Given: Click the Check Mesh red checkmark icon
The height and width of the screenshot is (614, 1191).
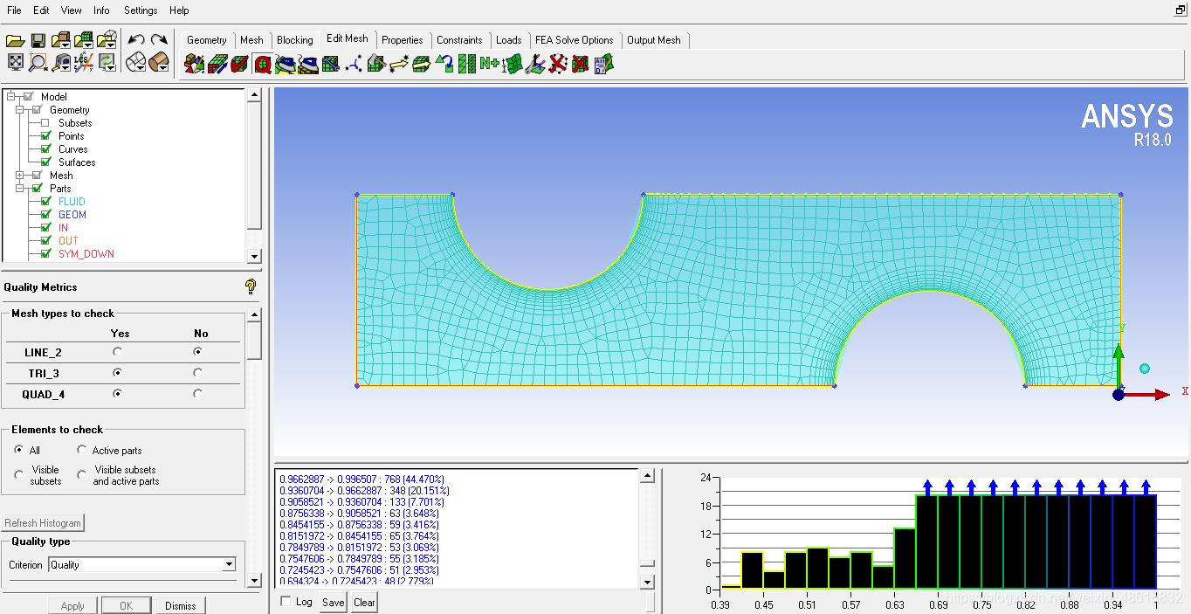Looking at the screenshot, I should tap(239, 64).
